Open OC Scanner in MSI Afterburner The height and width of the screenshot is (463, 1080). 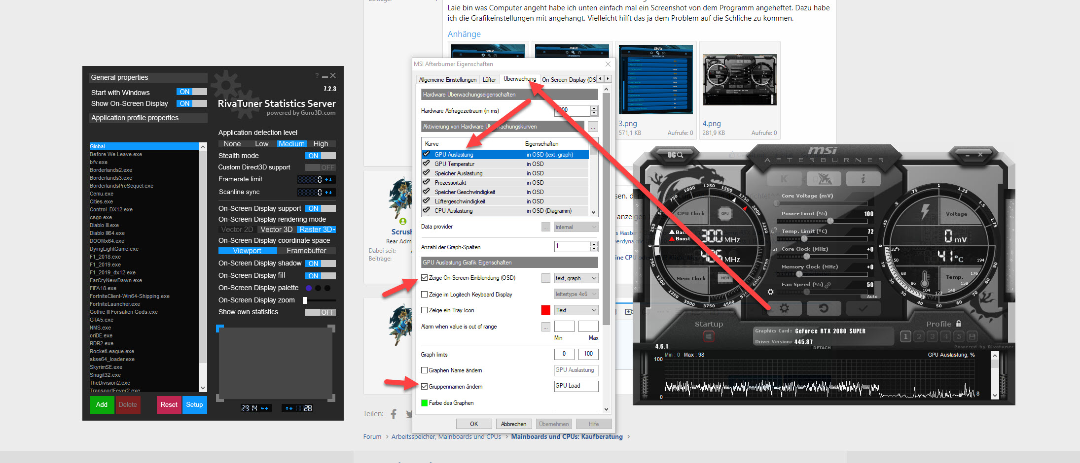coord(675,155)
